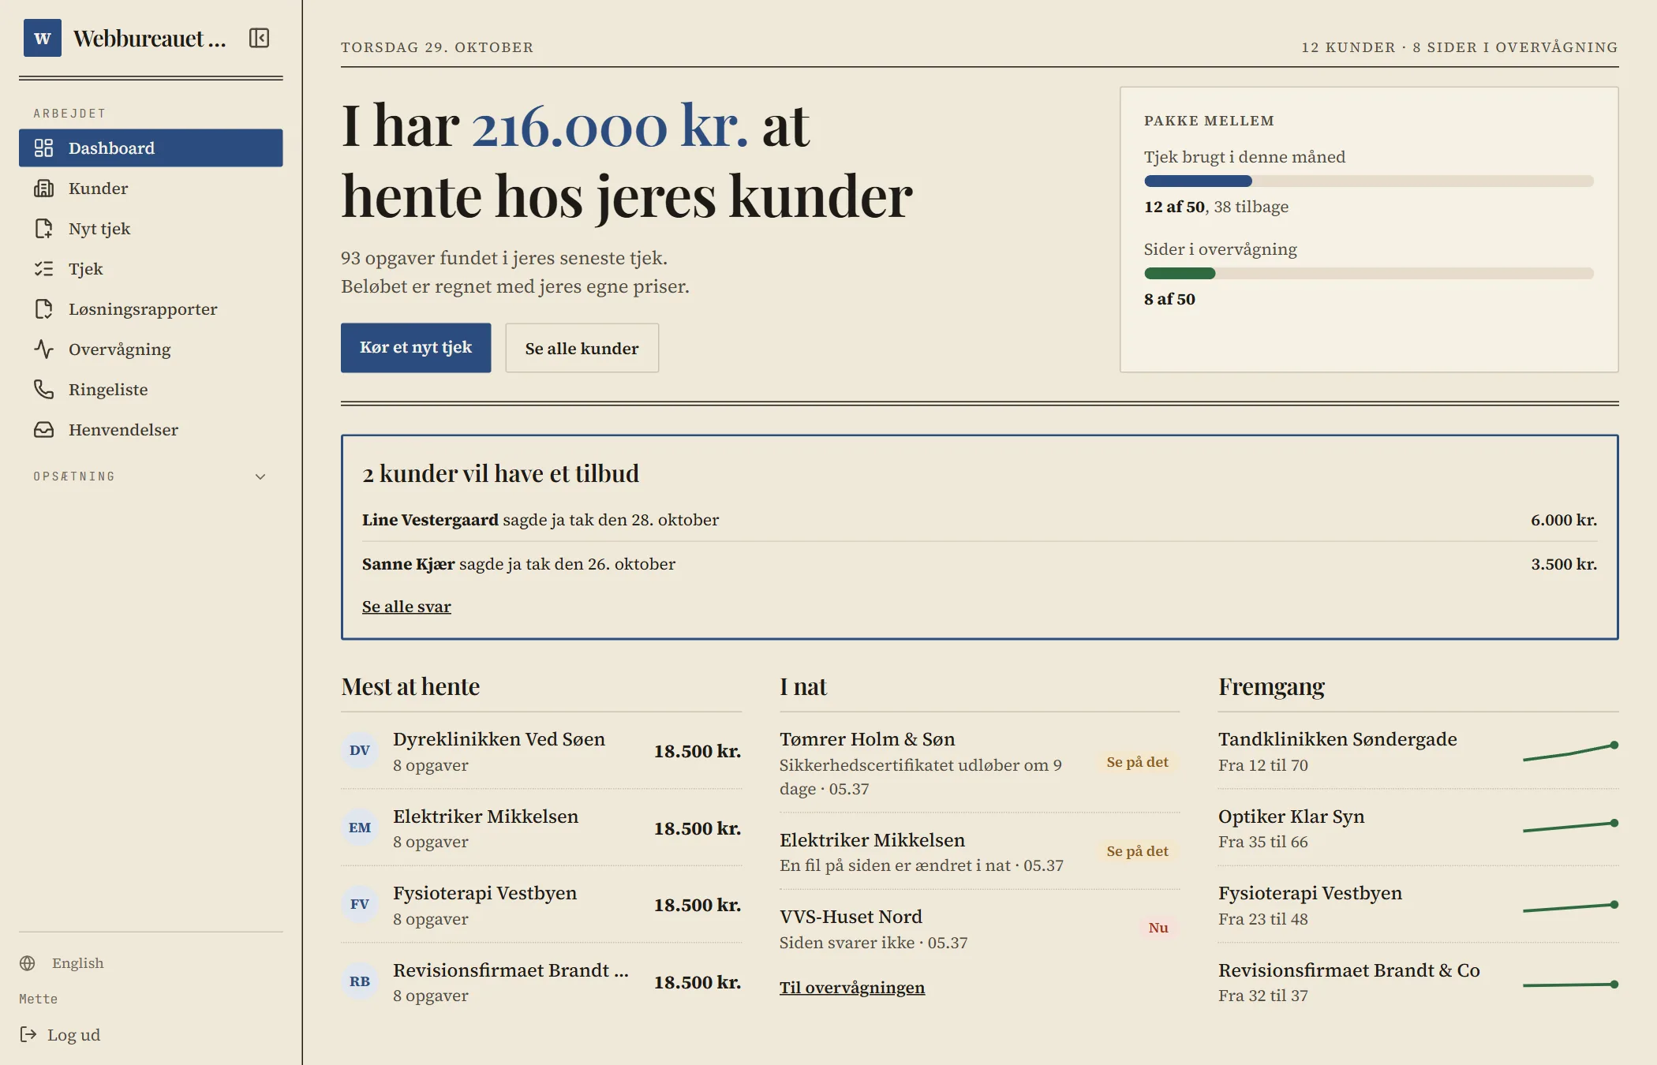
Task: Click the Løsningsrapporter document icon
Action: (x=43, y=308)
